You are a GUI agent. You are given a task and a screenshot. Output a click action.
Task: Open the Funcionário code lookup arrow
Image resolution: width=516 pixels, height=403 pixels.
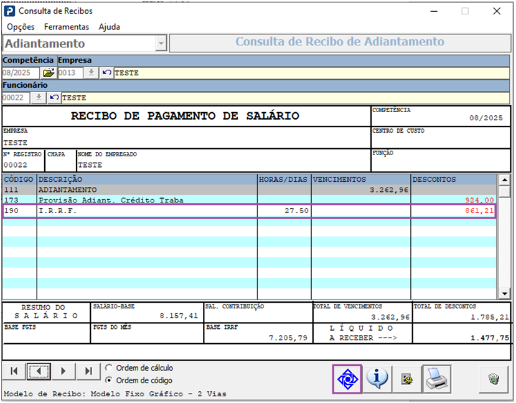click(x=39, y=98)
